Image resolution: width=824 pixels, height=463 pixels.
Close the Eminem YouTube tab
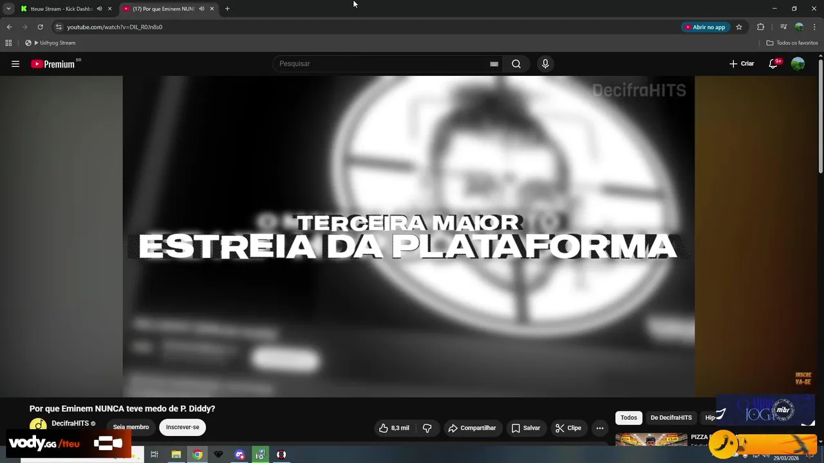click(212, 9)
